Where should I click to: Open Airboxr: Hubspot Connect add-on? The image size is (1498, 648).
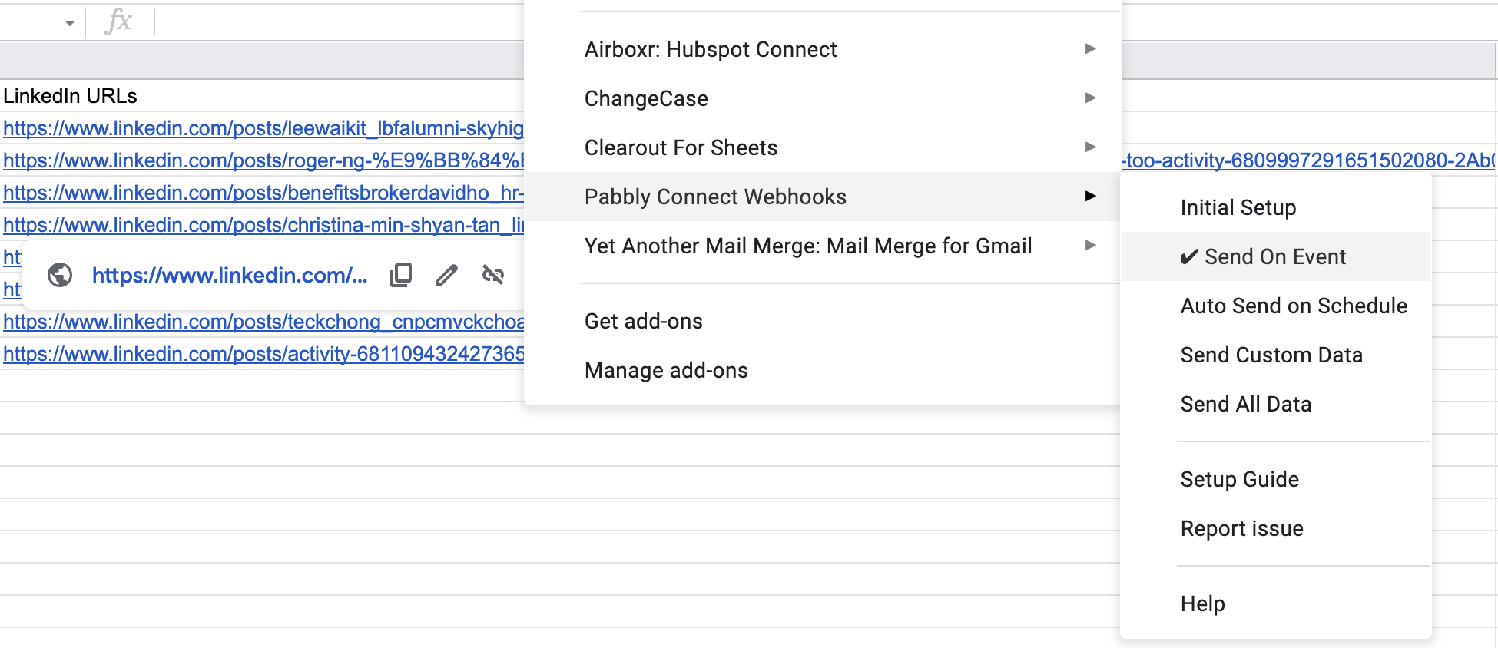click(x=822, y=49)
